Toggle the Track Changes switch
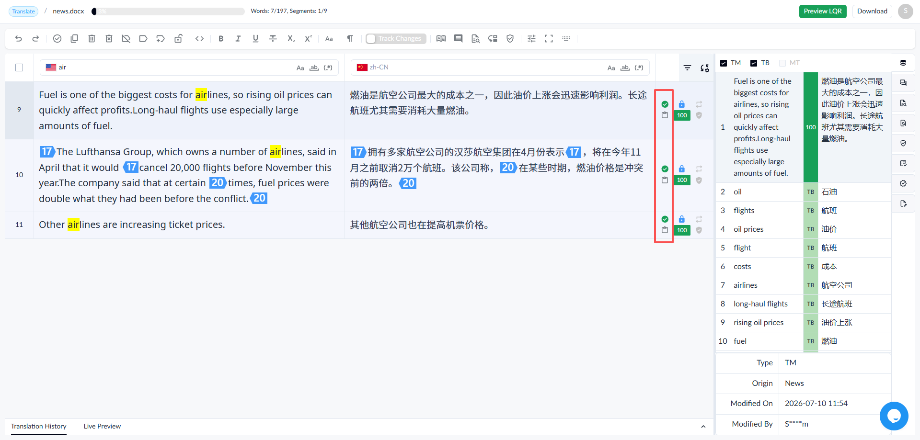Image resolution: width=920 pixels, height=440 pixels. click(x=395, y=39)
